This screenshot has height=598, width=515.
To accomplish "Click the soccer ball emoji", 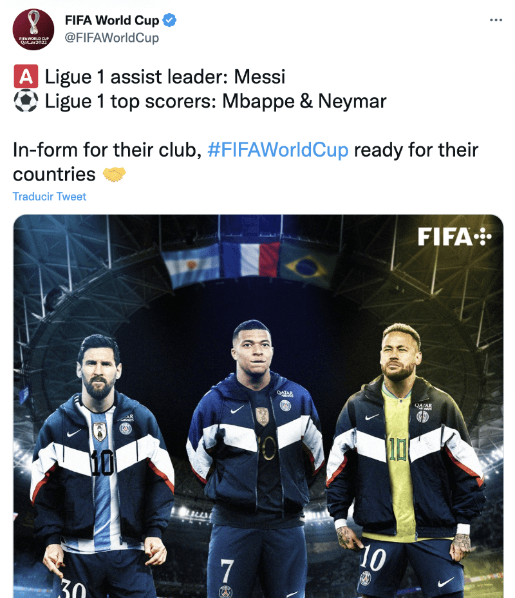I will [26, 101].
